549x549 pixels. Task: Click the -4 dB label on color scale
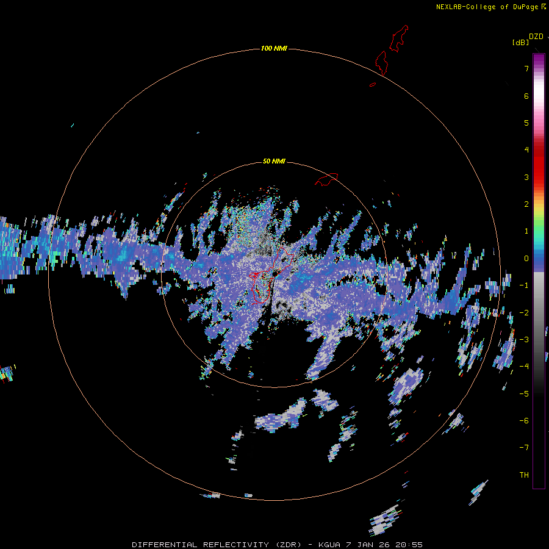(524, 367)
